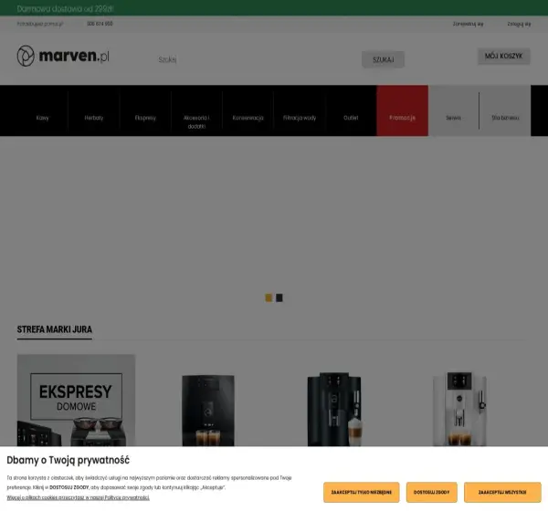
Task: Click Zaakceptuj tylko niezbędne button
Action: click(x=362, y=493)
